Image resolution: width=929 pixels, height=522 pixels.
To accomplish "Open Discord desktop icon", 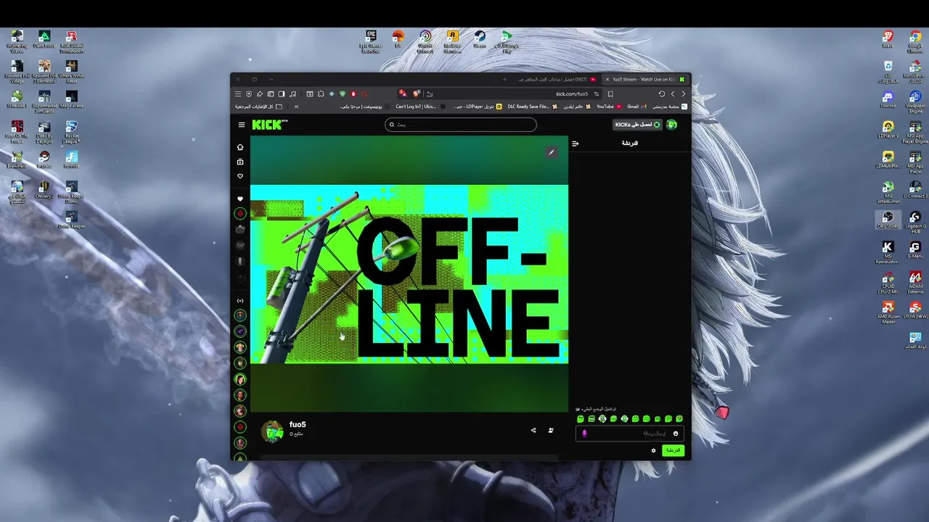I will click(x=888, y=99).
